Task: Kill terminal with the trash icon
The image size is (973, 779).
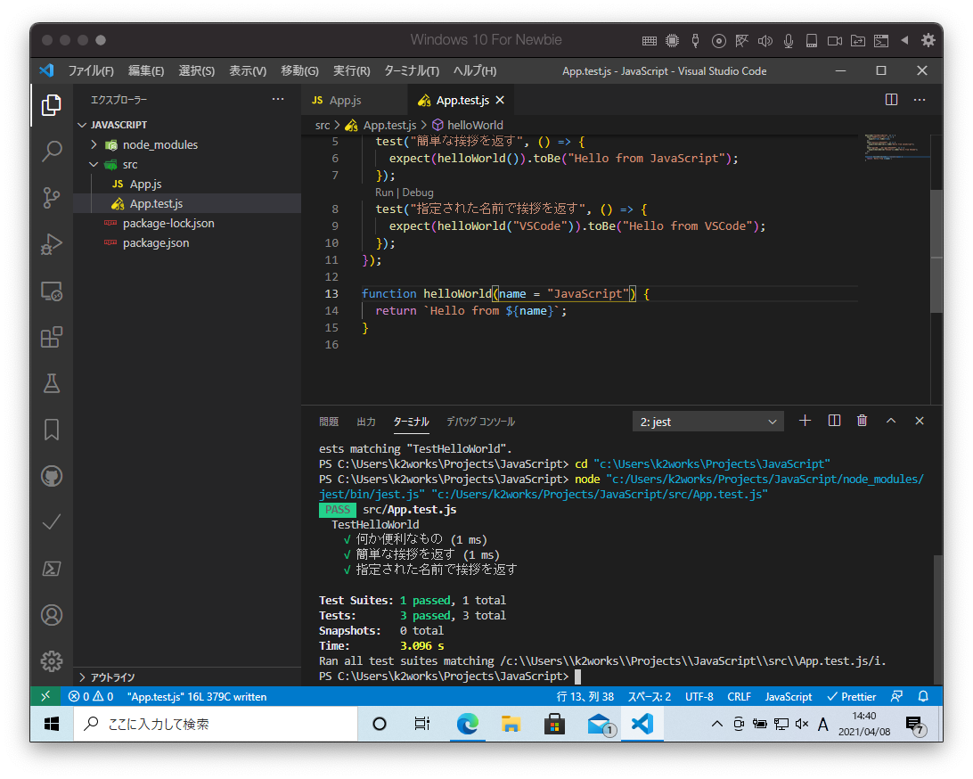Action: tap(862, 421)
